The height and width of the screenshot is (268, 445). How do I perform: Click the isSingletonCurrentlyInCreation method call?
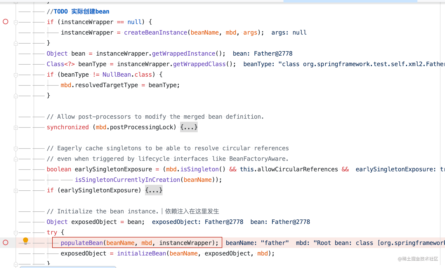127,180
